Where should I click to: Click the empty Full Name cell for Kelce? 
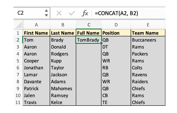88,102
